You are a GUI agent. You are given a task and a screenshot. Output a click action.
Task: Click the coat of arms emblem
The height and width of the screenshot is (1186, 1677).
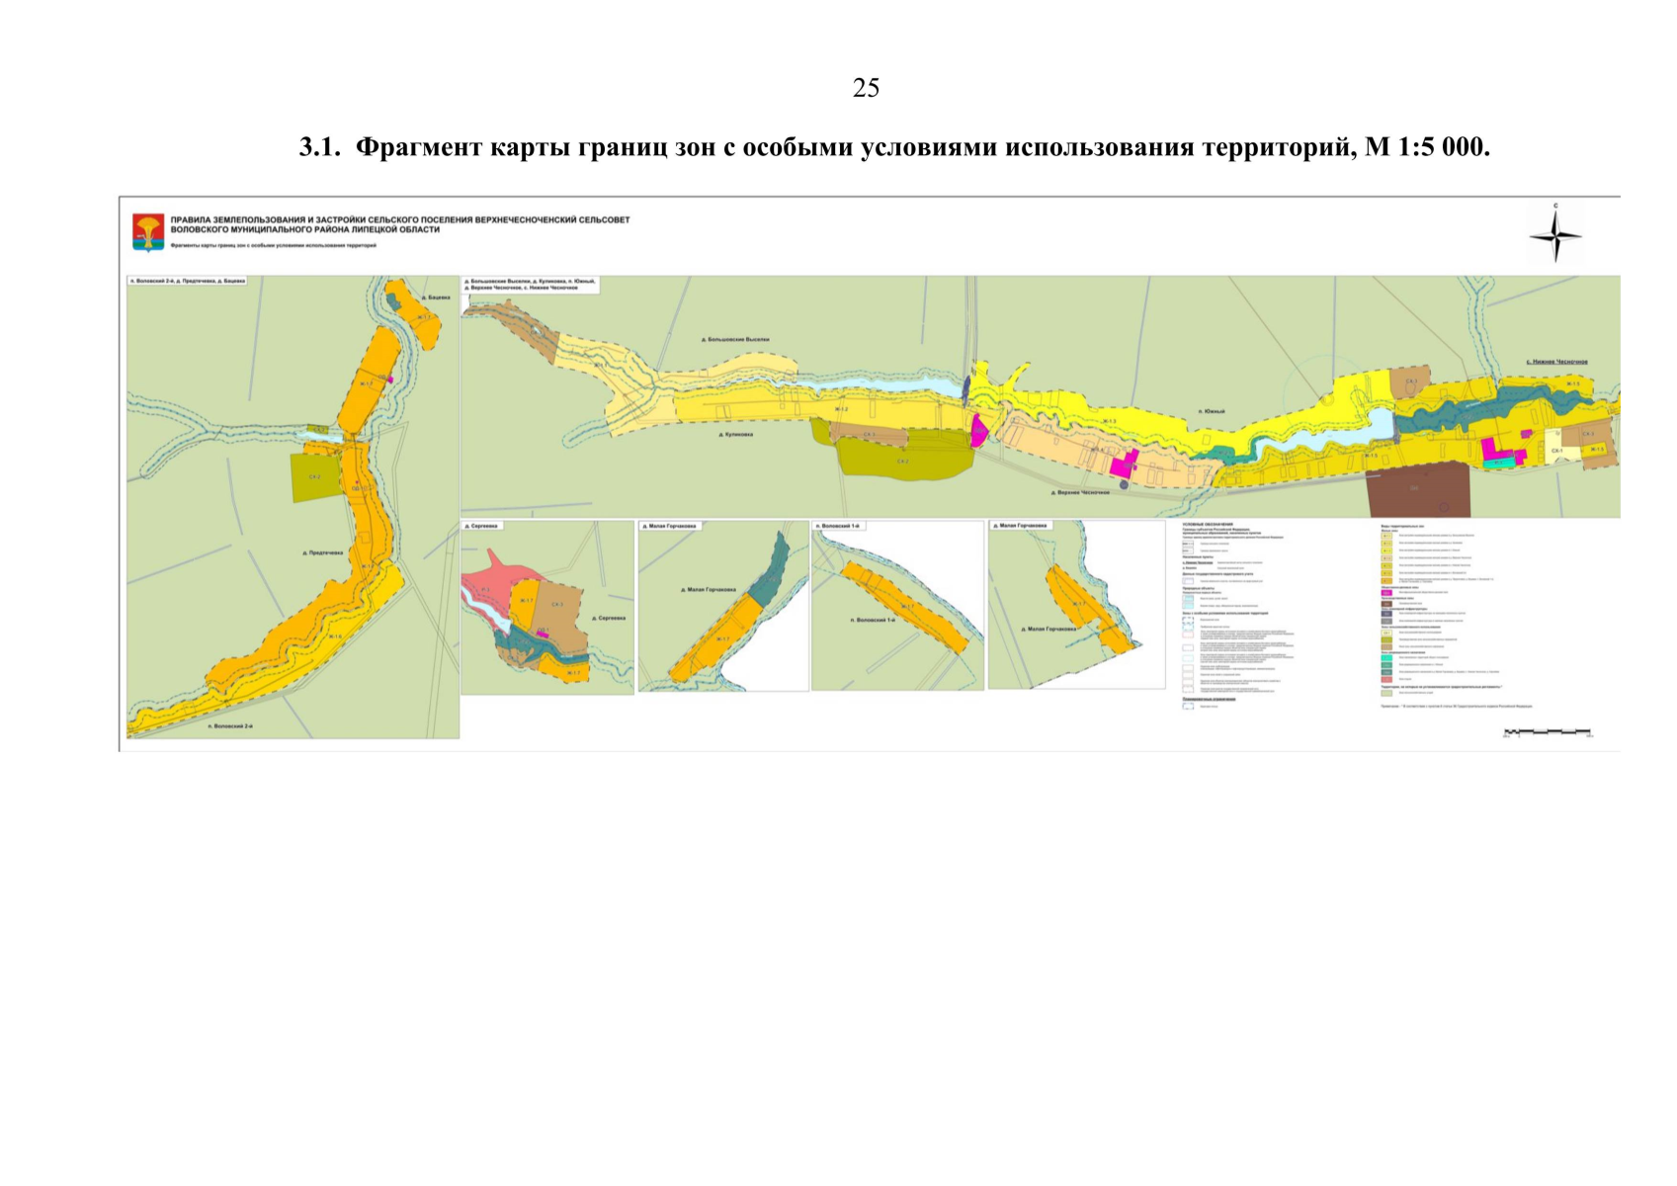(148, 231)
